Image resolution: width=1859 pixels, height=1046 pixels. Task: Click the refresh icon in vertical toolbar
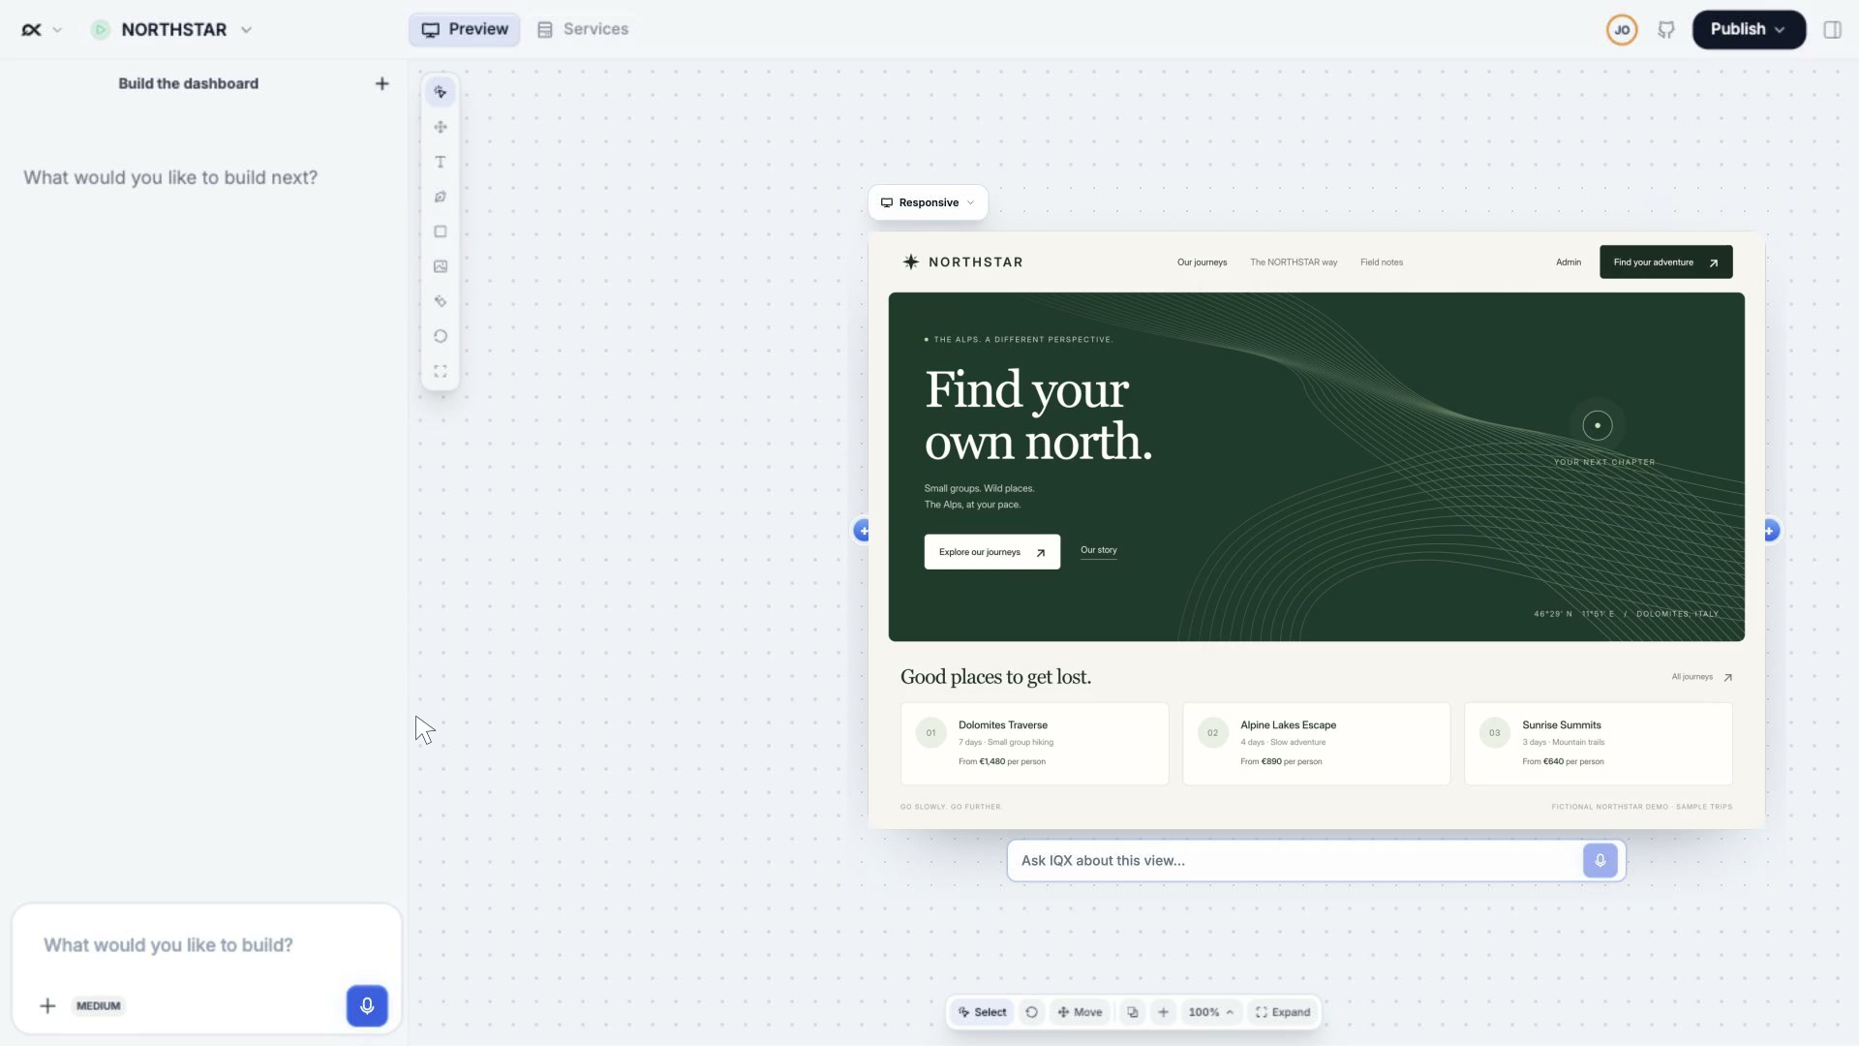(441, 336)
